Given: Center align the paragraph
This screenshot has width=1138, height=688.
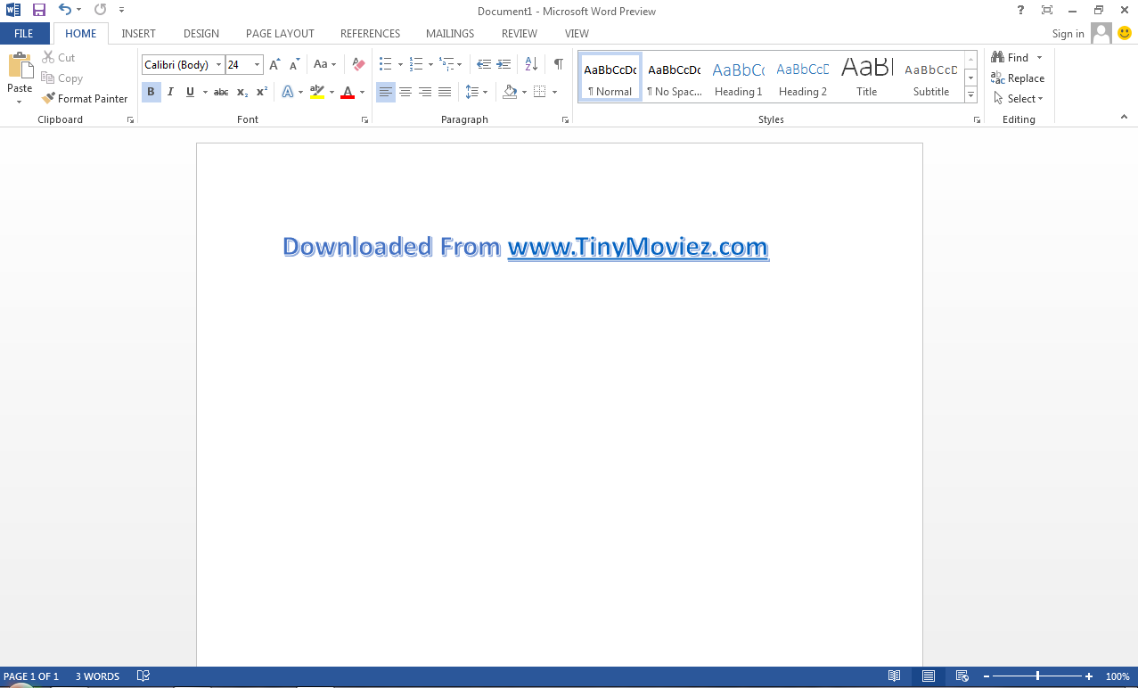Looking at the screenshot, I should pos(405,92).
